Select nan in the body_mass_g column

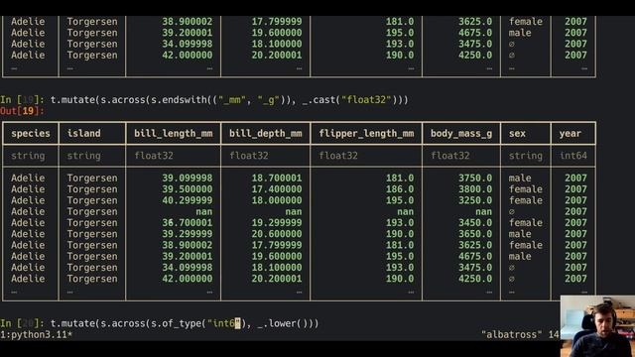[484, 211]
